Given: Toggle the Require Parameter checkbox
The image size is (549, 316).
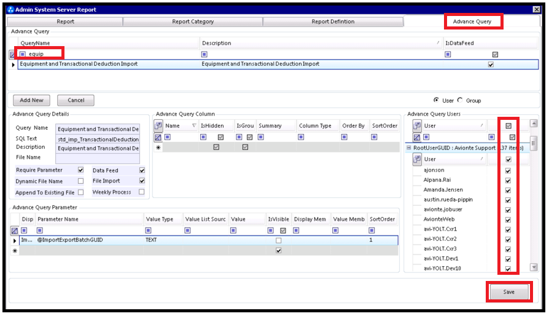Looking at the screenshot, I should pyautogui.click(x=80, y=170).
